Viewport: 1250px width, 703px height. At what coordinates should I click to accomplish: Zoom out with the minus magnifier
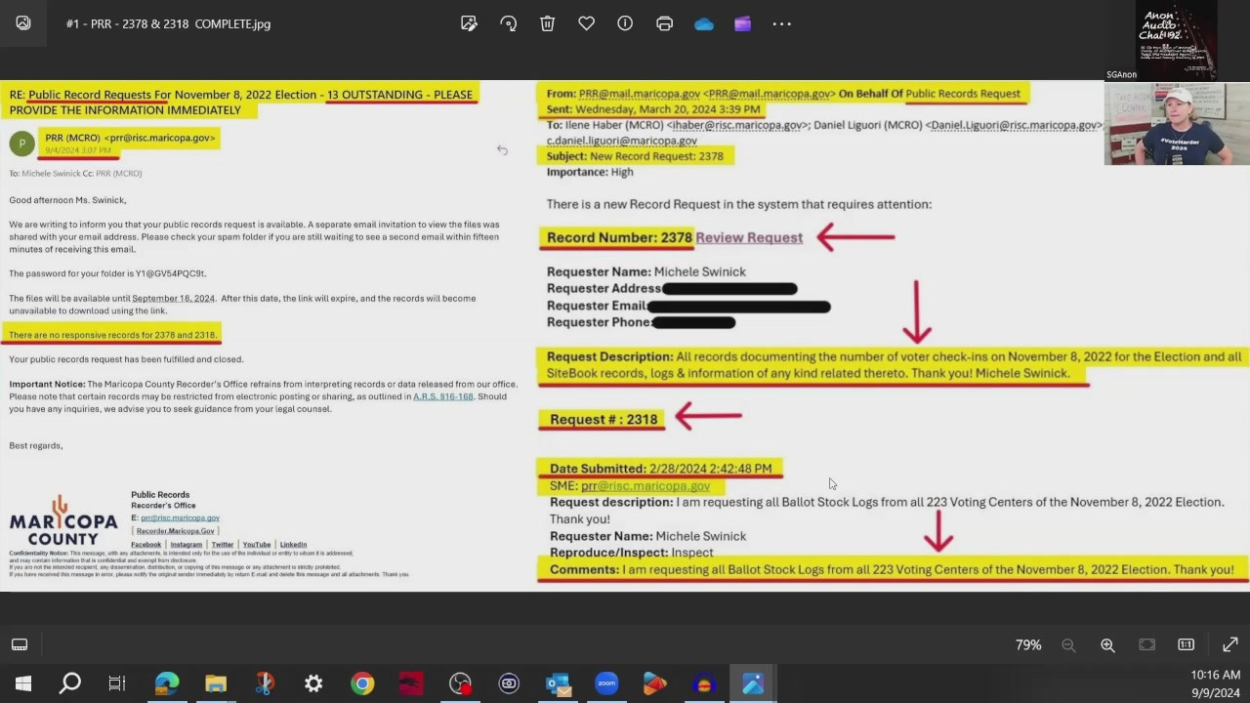click(x=1068, y=644)
